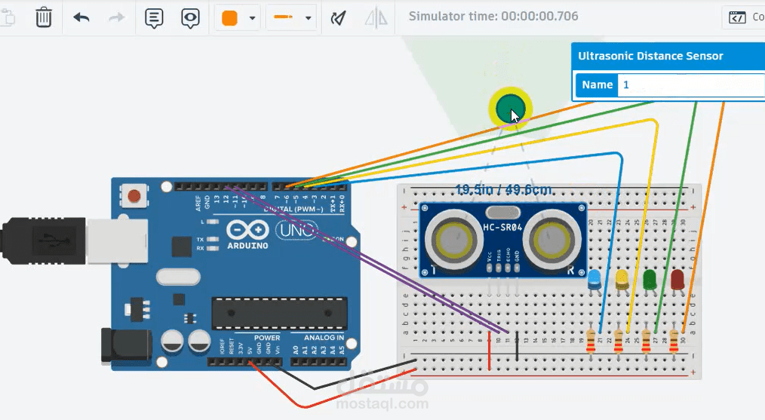Click the simulator time readout
Image resolution: width=765 pixels, height=420 pixels.
pos(493,16)
